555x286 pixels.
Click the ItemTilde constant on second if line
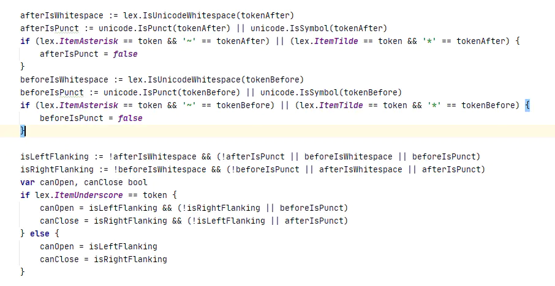click(x=341, y=105)
